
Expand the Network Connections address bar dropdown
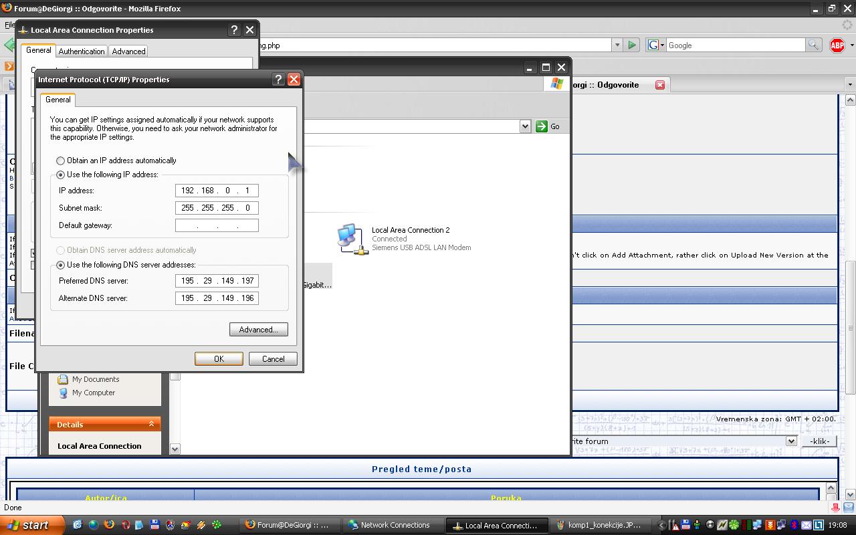(525, 126)
